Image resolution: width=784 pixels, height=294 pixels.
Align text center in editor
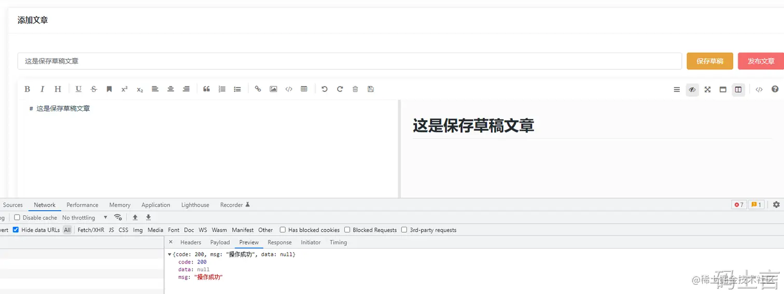[171, 89]
